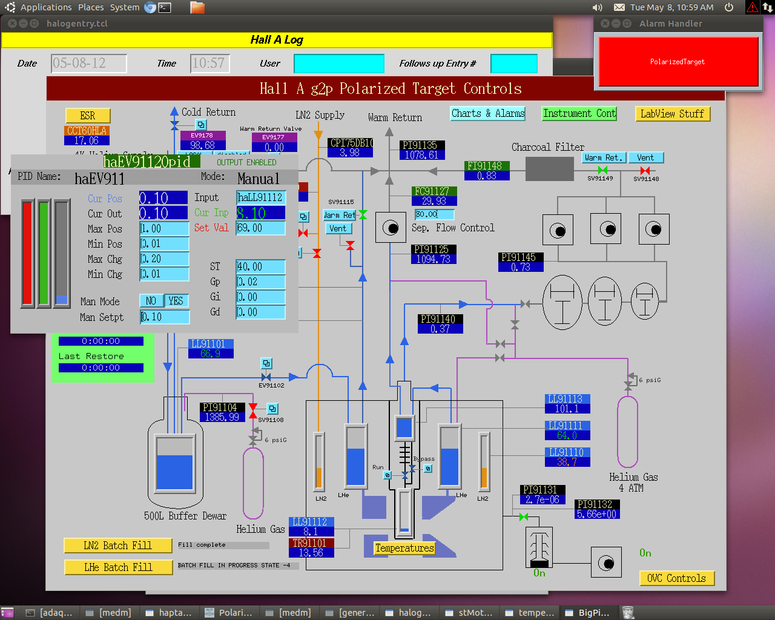775x620 pixels.
Task: Open the Charts & Alarms menu
Action: [x=488, y=113]
